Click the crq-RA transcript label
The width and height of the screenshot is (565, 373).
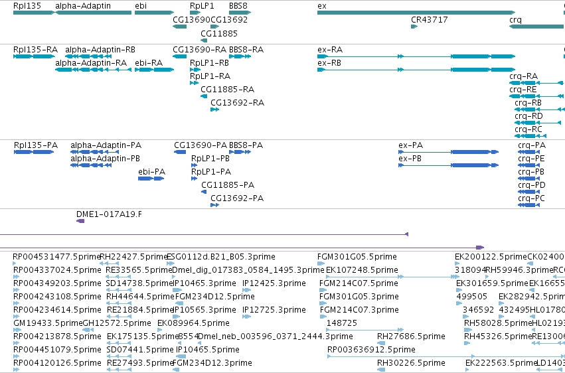tap(524, 76)
